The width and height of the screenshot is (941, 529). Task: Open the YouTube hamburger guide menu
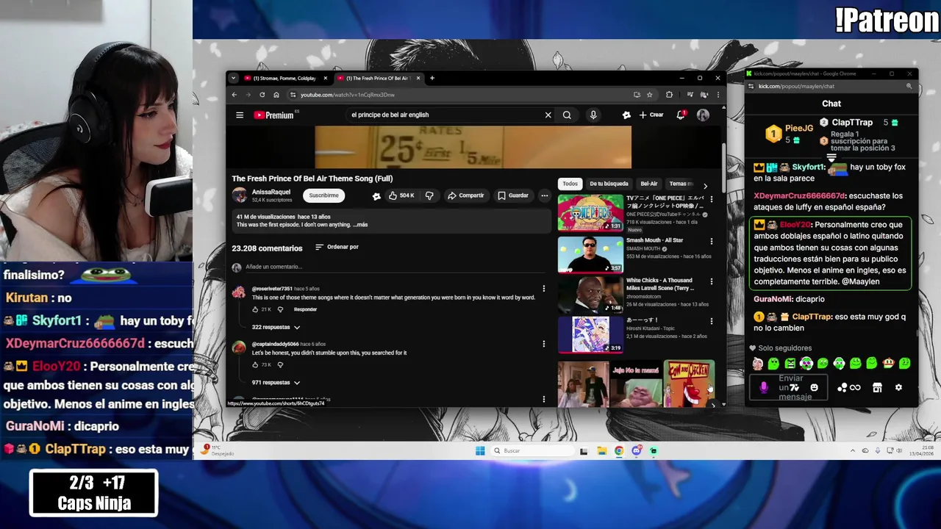(240, 115)
